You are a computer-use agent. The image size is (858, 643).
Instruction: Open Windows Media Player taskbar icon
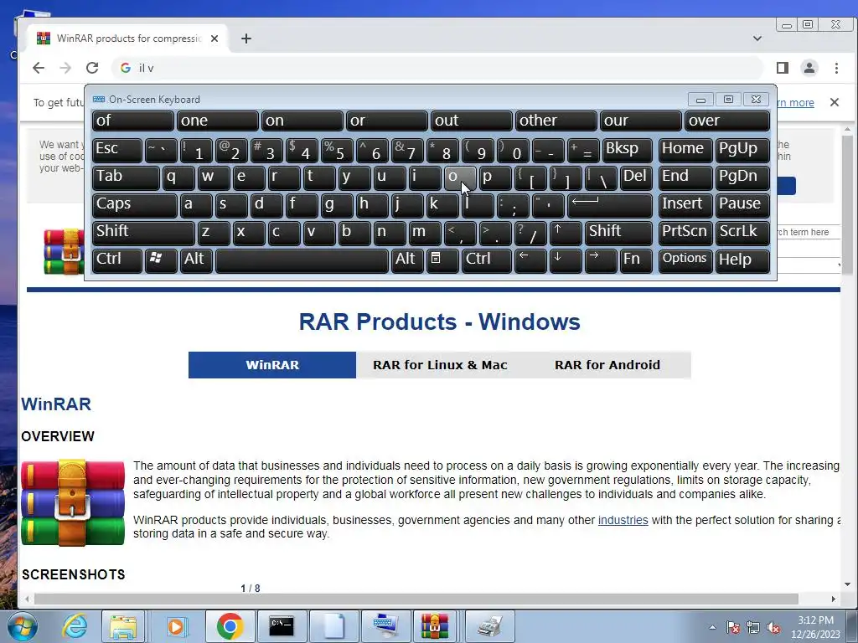(x=176, y=626)
